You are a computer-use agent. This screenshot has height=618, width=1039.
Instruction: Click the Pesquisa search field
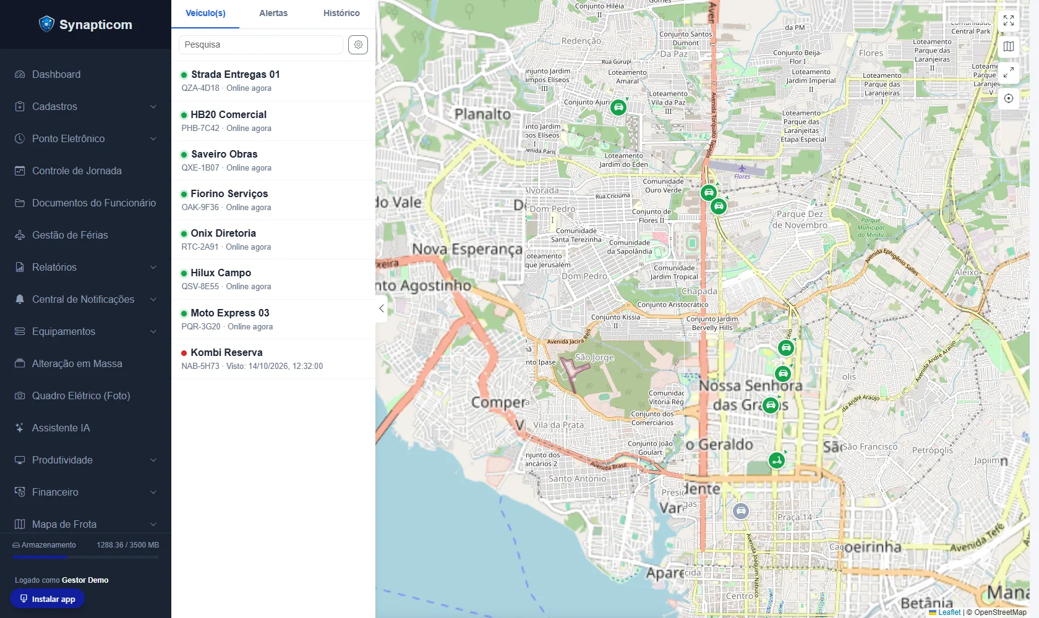tap(261, 44)
